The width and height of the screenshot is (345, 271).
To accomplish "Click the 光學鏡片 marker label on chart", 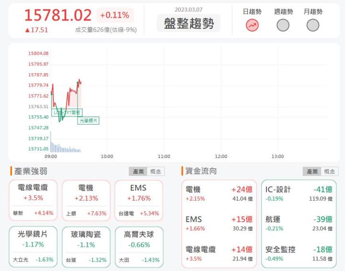I will tap(88, 120).
